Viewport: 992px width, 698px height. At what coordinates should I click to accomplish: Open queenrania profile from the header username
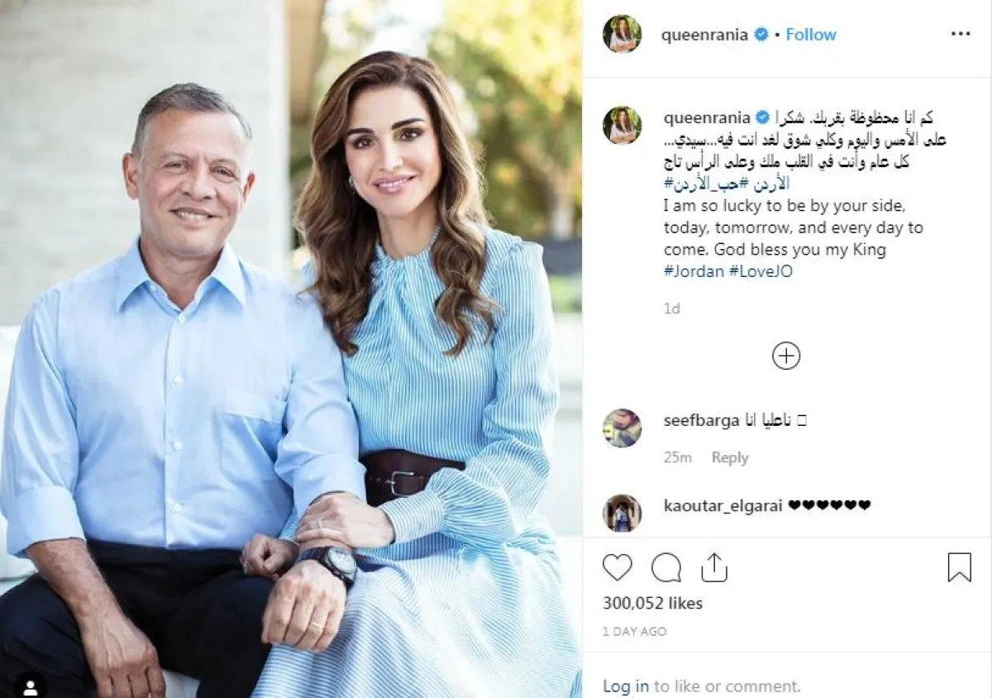point(705,35)
